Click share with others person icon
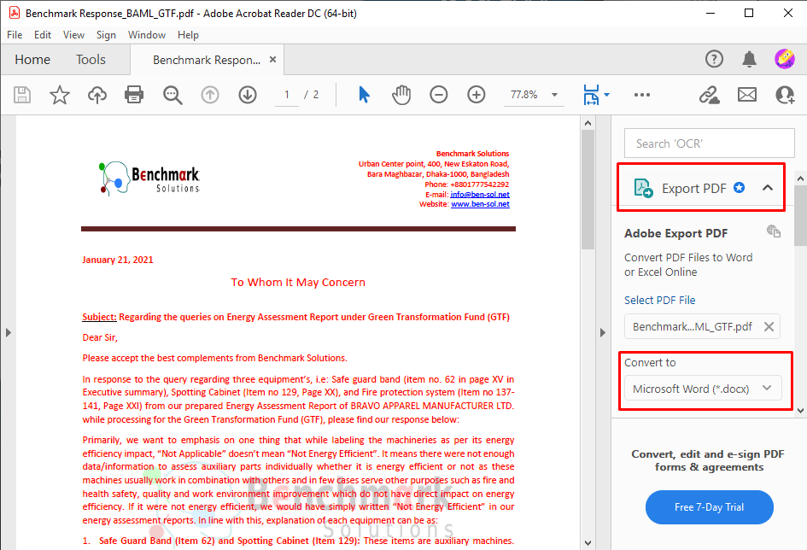807x550 pixels. (785, 95)
